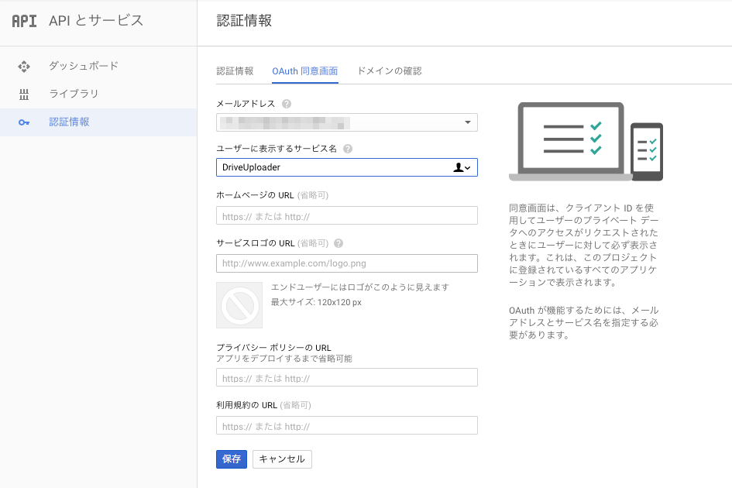Click the アプリをデプロイするまで省略可能 note

pos(284,359)
